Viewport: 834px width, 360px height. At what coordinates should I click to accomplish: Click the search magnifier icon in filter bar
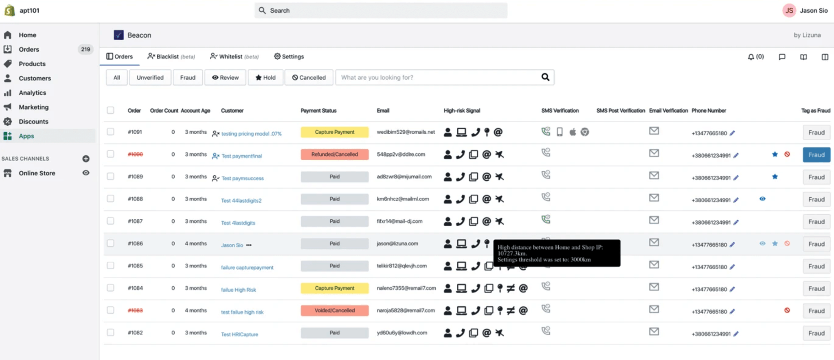(545, 77)
